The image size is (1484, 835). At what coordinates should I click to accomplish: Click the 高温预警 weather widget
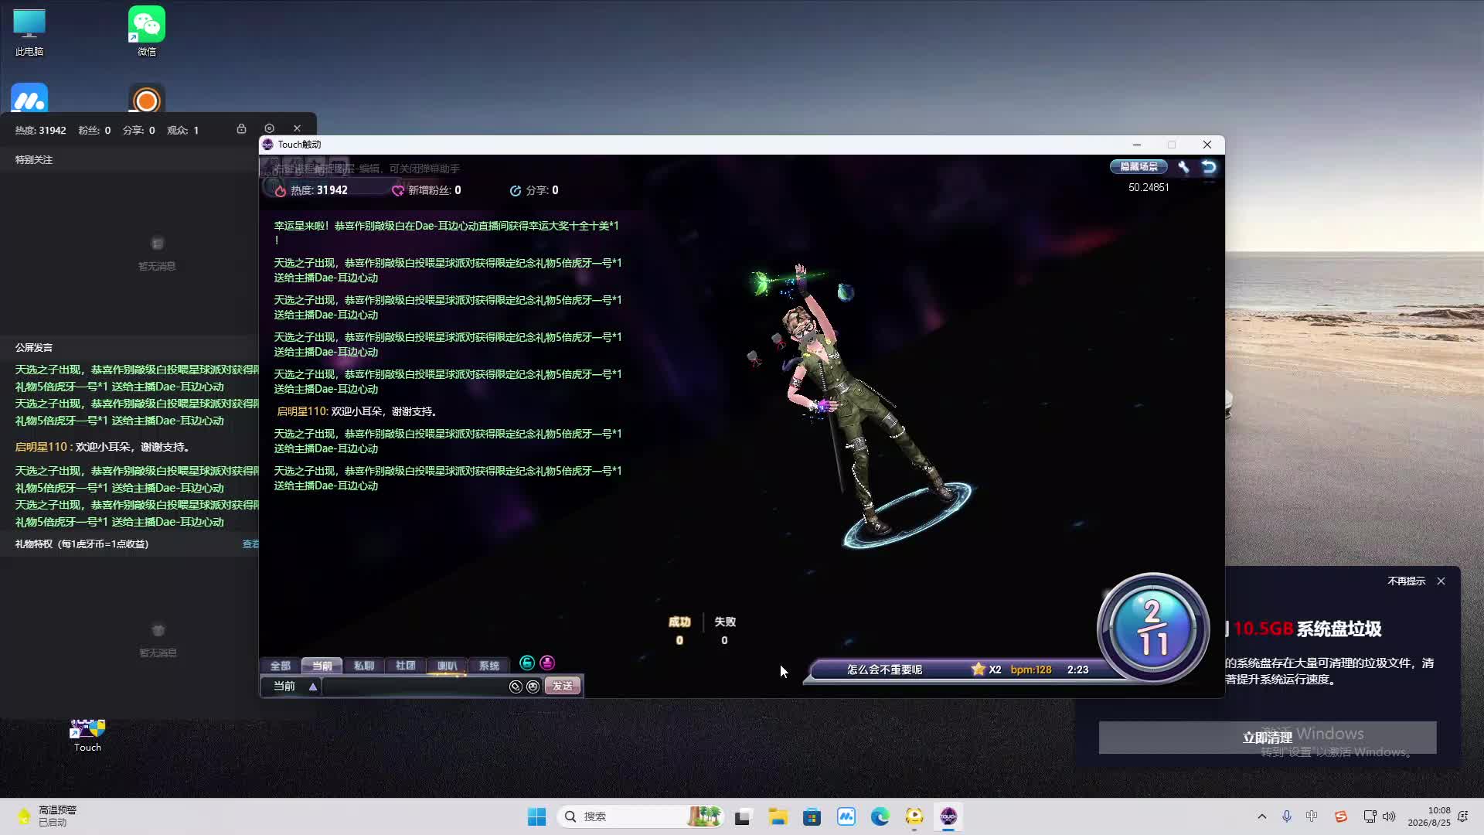point(46,816)
